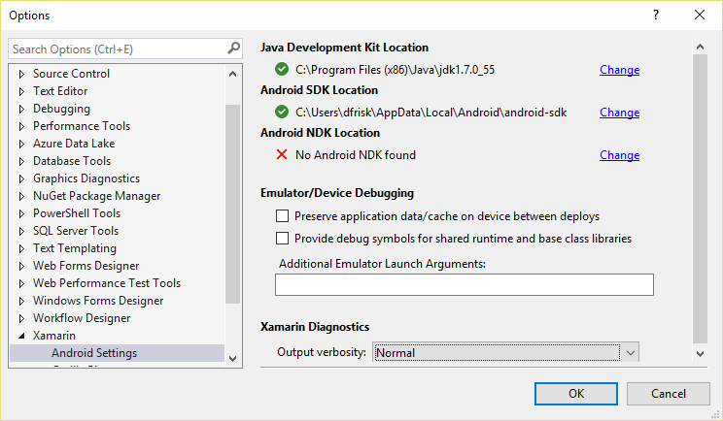Expand the Database Tools node
Screen dimensions: 723x421
pyautogui.click(x=21, y=161)
